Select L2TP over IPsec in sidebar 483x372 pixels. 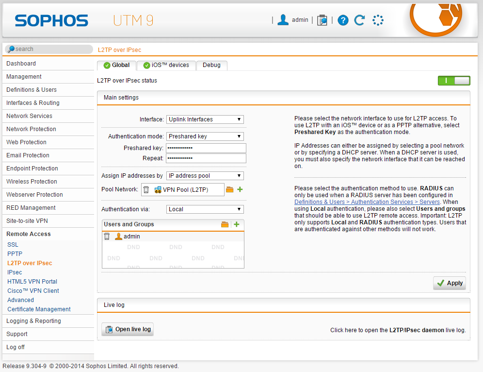pyautogui.click(x=30, y=263)
